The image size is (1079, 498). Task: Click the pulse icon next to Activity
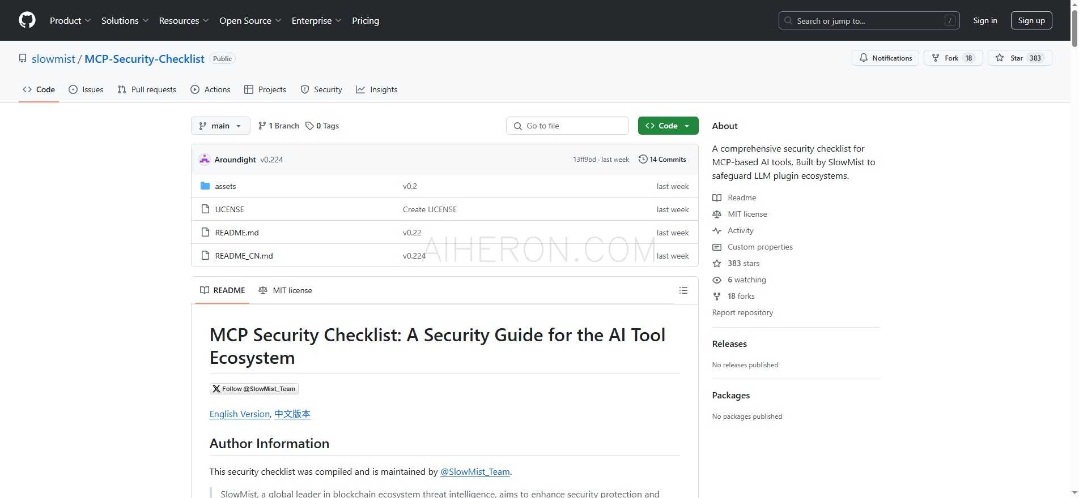[717, 231]
